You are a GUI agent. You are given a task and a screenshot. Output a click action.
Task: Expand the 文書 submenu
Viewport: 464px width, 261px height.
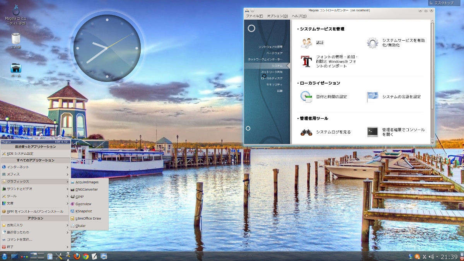(35, 203)
